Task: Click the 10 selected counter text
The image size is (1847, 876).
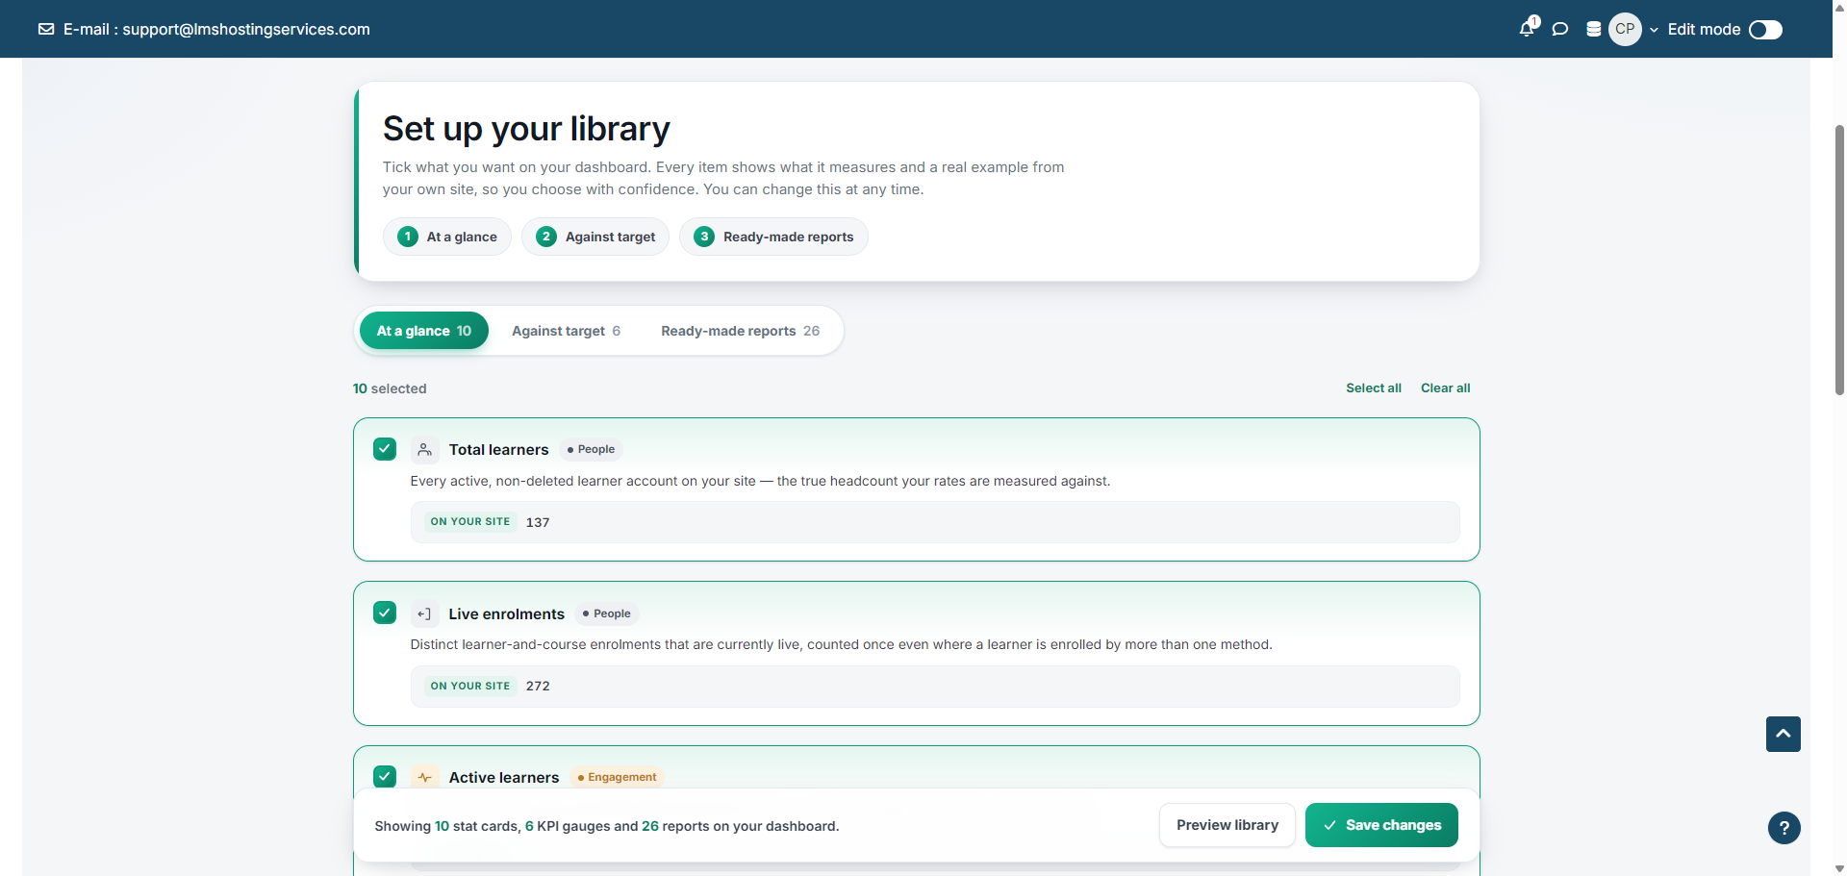Action: [390, 388]
